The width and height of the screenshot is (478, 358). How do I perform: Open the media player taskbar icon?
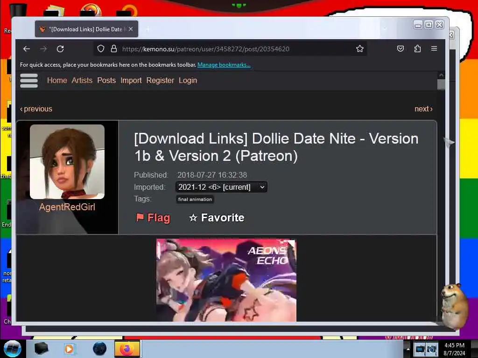[69, 349]
